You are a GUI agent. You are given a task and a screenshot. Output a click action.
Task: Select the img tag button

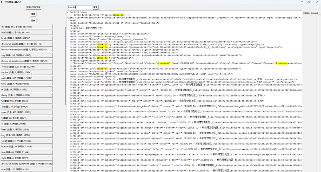(x=27, y=135)
